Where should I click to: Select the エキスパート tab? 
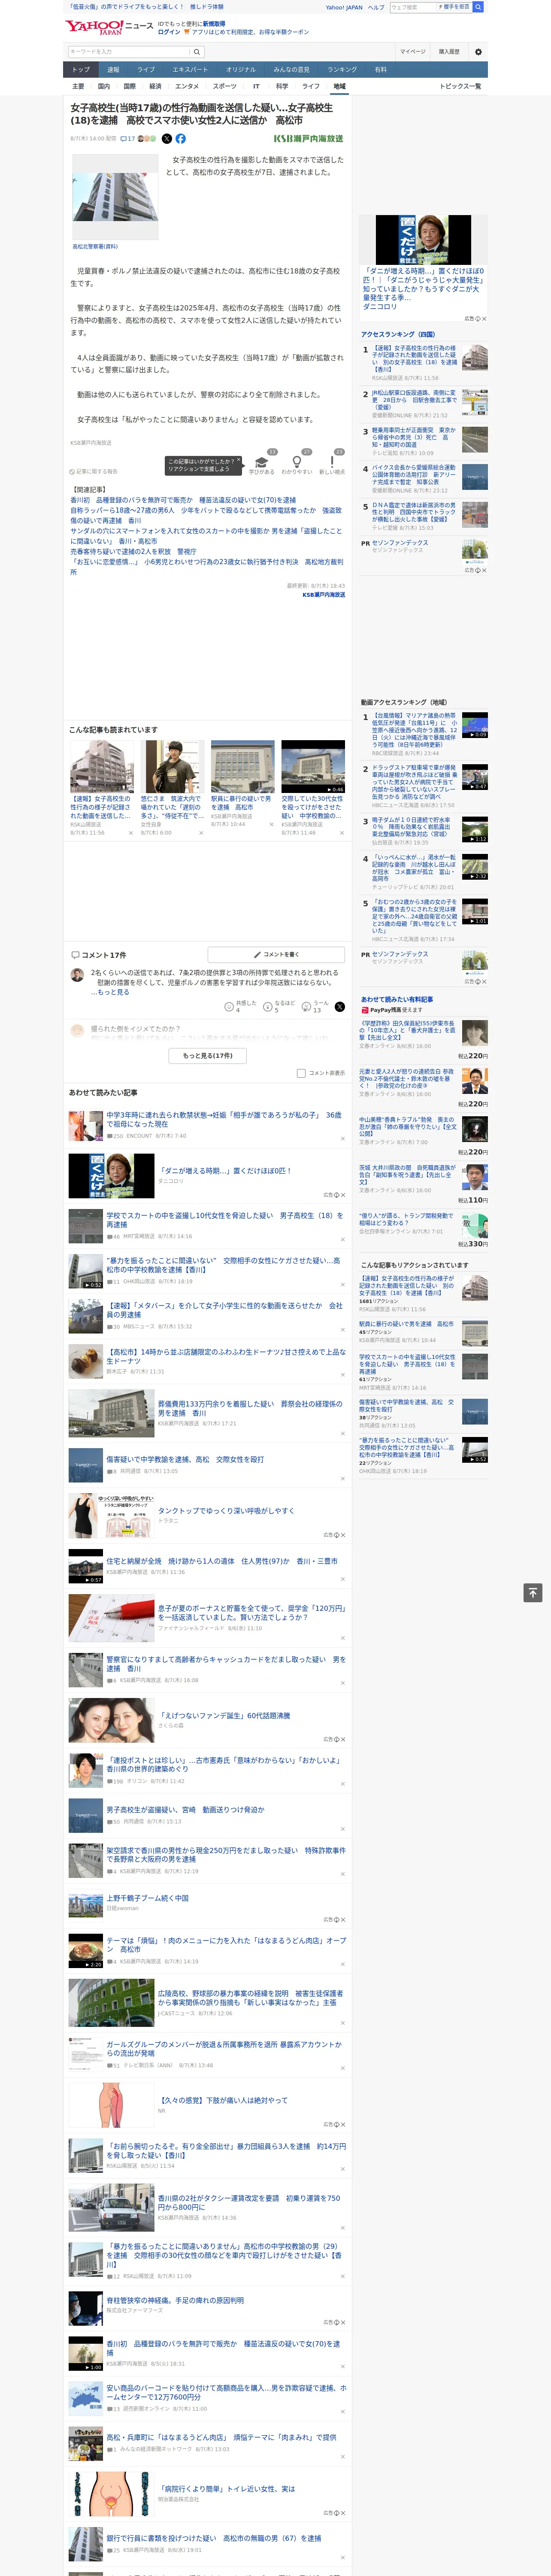[x=190, y=70]
